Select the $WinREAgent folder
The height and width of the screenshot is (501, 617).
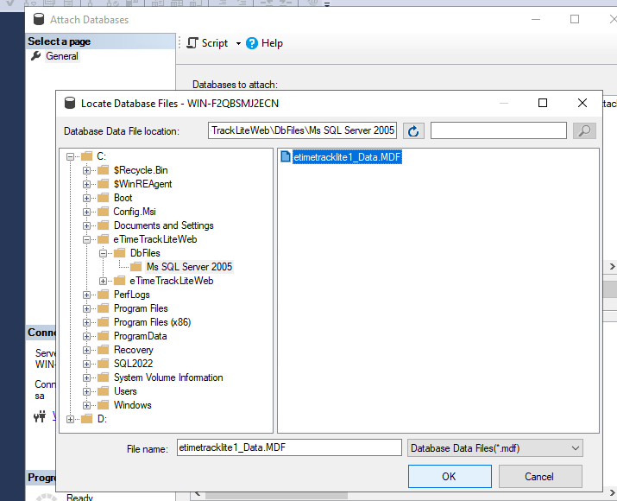[x=142, y=184]
